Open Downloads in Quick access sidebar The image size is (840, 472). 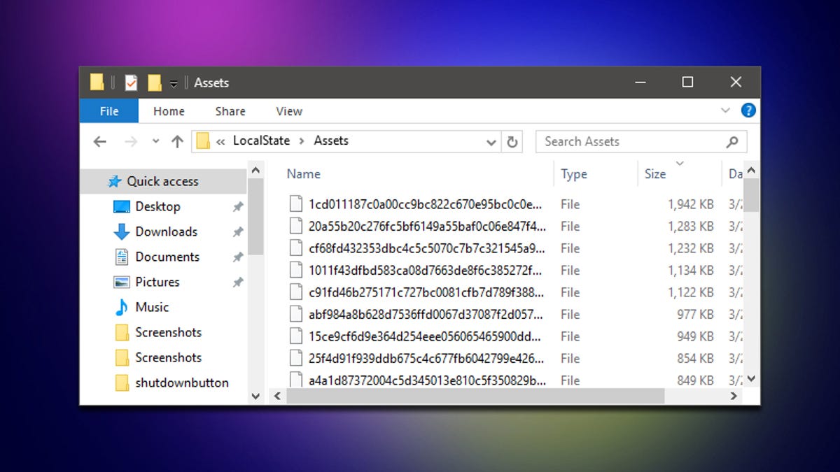coord(166,231)
